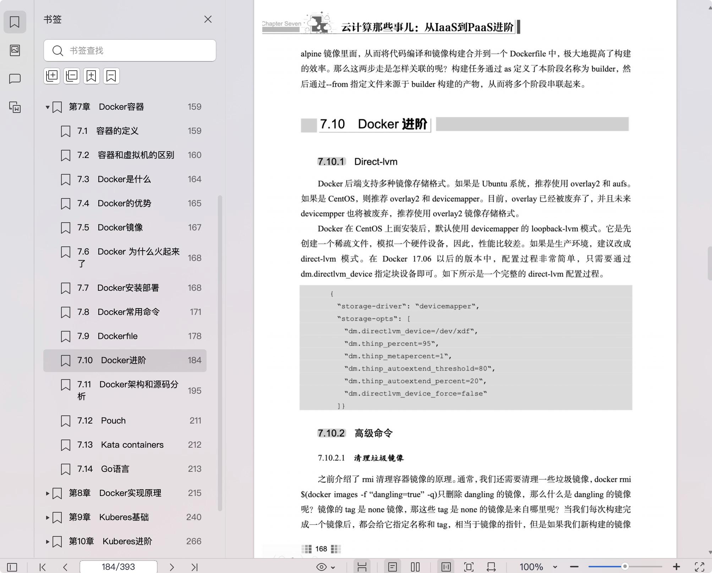Go to bookmark 7.13 Kata containers
Viewport: 712px width, 573px height.
125,445
